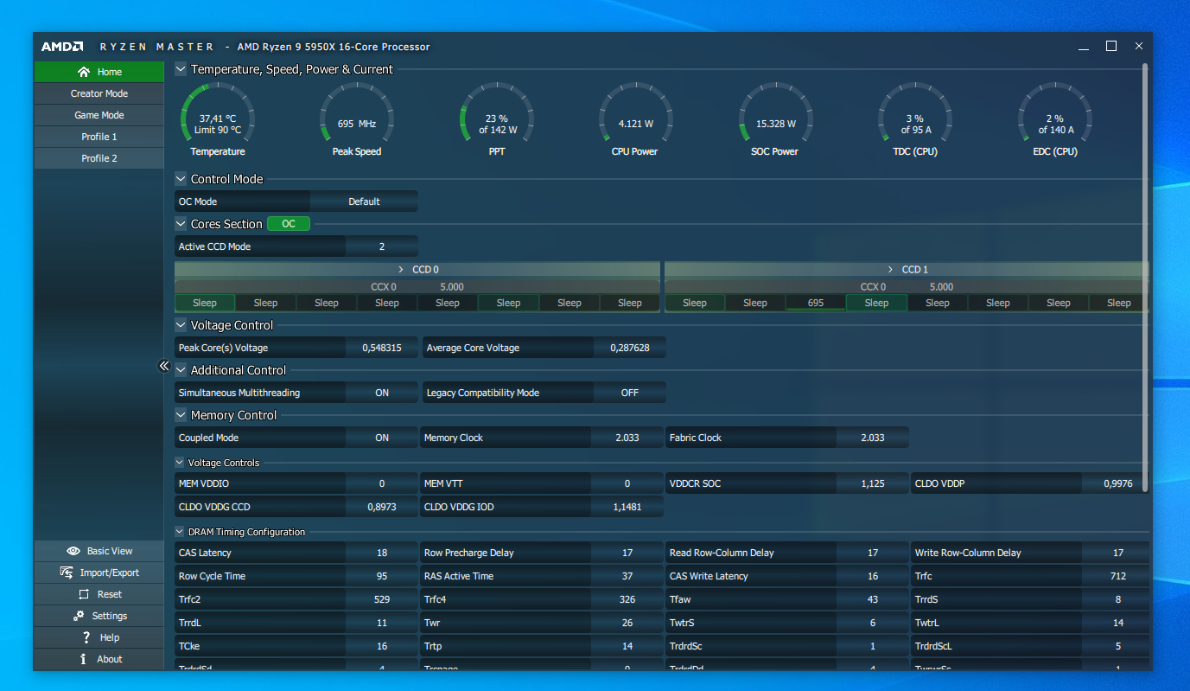Click CLDO VDDG IOD value 1,1481
Image resolution: width=1190 pixels, height=691 pixels.
point(627,507)
